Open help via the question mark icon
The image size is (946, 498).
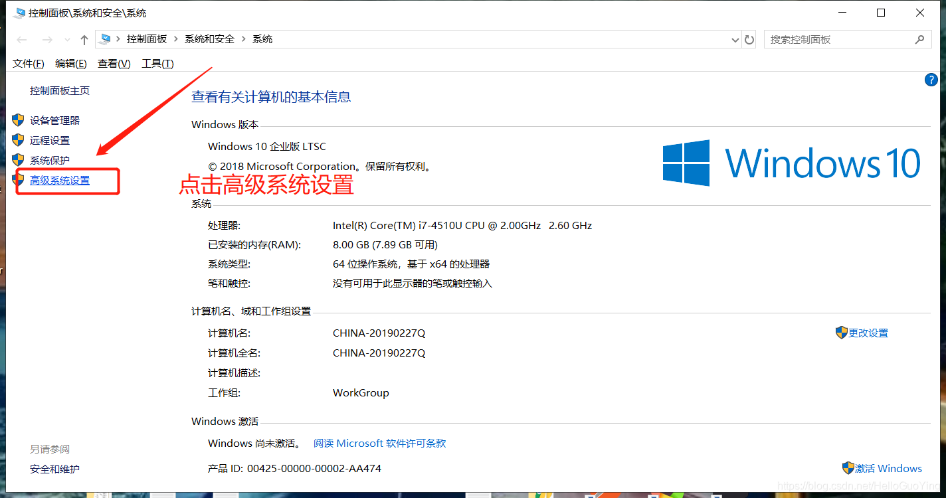click(931, 79)
